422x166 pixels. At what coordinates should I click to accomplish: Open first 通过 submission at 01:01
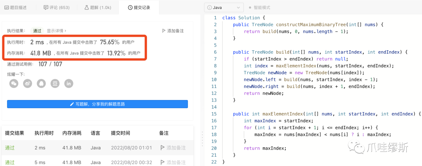click(x=10, y=148)
